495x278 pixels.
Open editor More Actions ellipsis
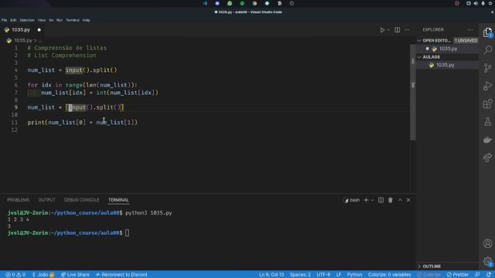pos(407,30)
